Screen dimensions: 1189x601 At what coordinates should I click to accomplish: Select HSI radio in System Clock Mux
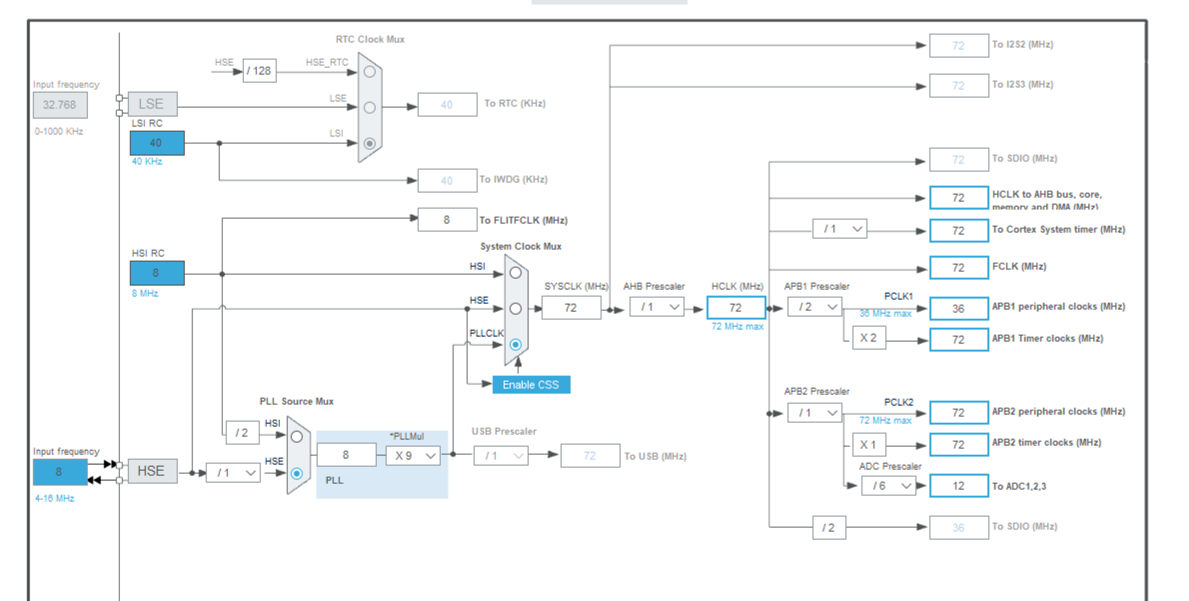coord(516,273)
